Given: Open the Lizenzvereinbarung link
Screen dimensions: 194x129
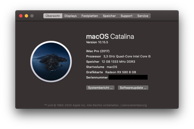Looking at the screenshot, I should (x=134, y=105).
